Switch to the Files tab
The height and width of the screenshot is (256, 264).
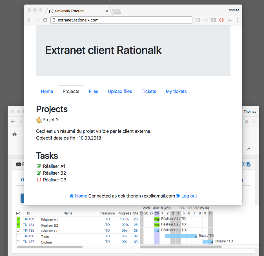pyautogui.click(x=94, y=91)
